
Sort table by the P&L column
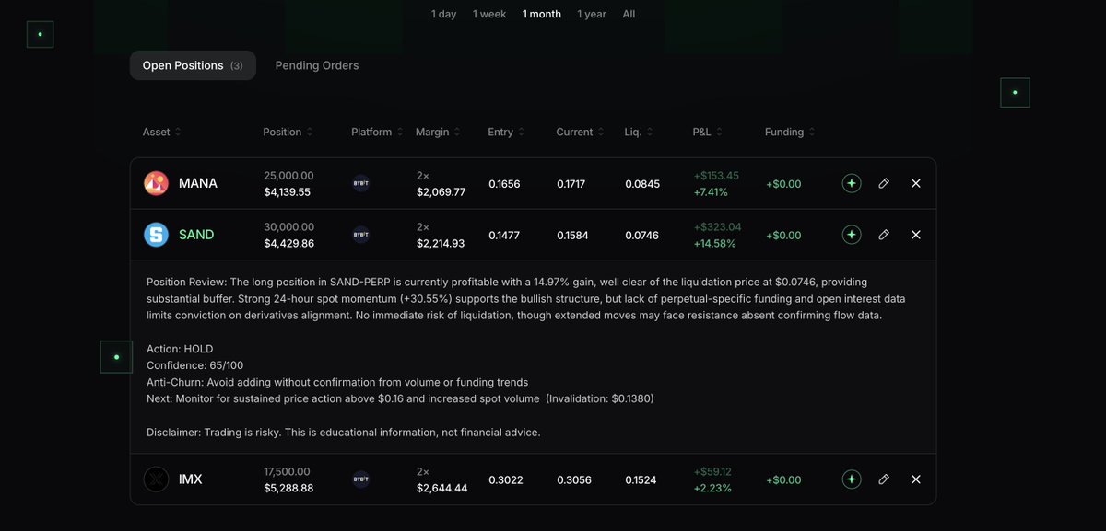point(709,132)
